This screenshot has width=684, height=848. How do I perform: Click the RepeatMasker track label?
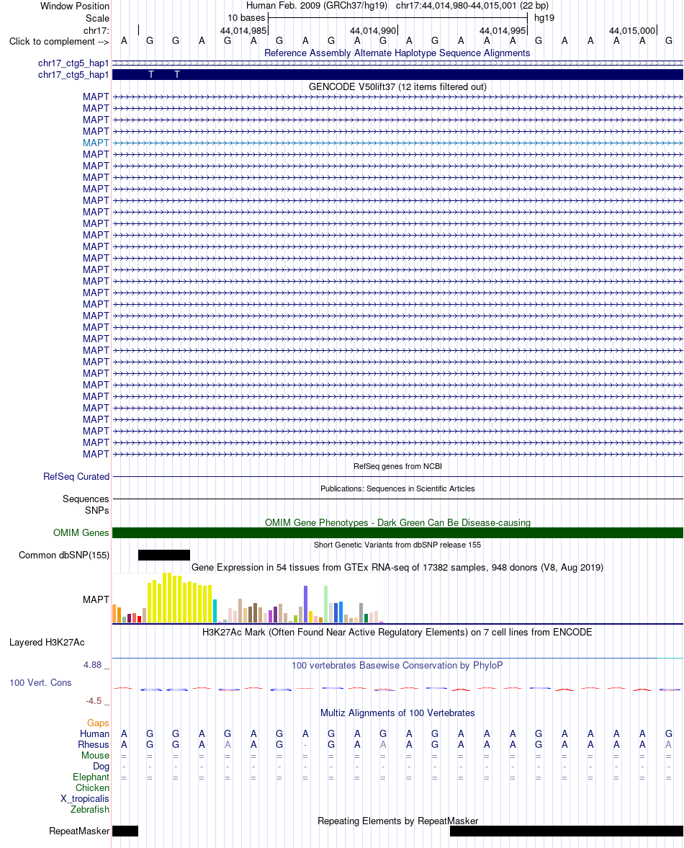point(79,831)
